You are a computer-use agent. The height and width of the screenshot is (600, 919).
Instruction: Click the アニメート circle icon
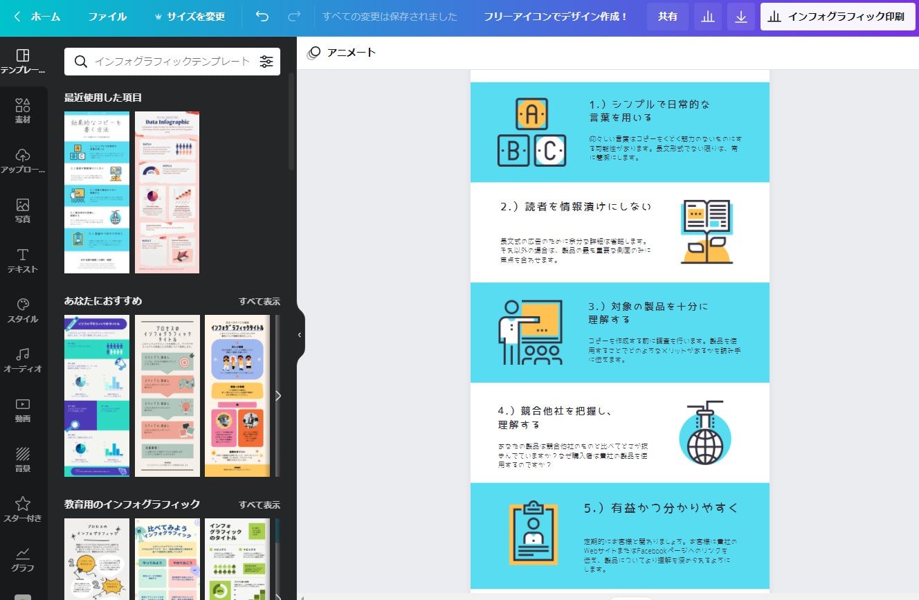[x=314, y=53]
